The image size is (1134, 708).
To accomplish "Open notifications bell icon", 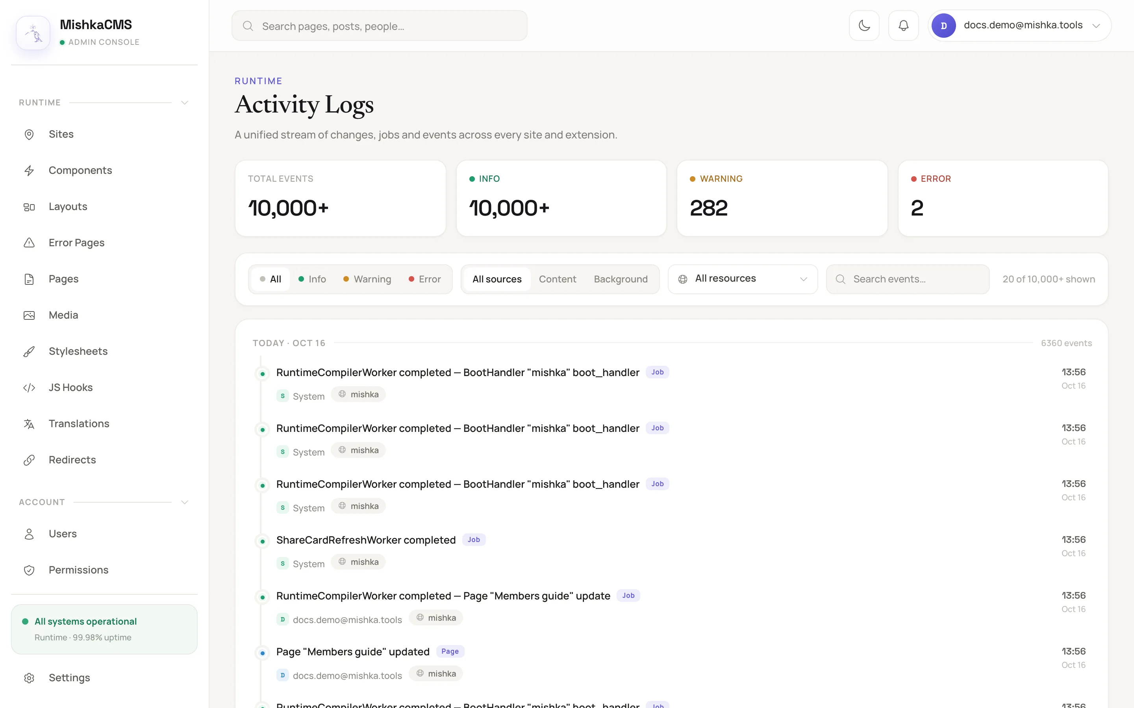I will [903, 25].
